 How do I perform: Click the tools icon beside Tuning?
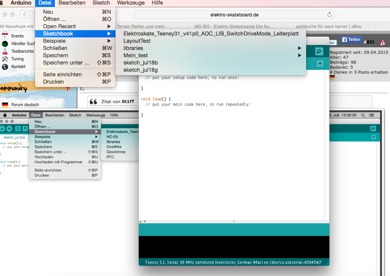[5, 59]
